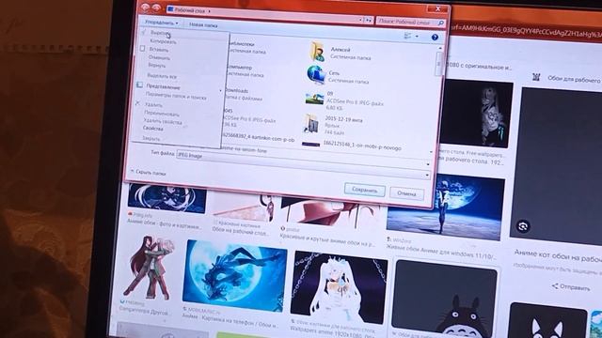Collapse folders with Скрыть папки
602x338 pixels.
149,173
